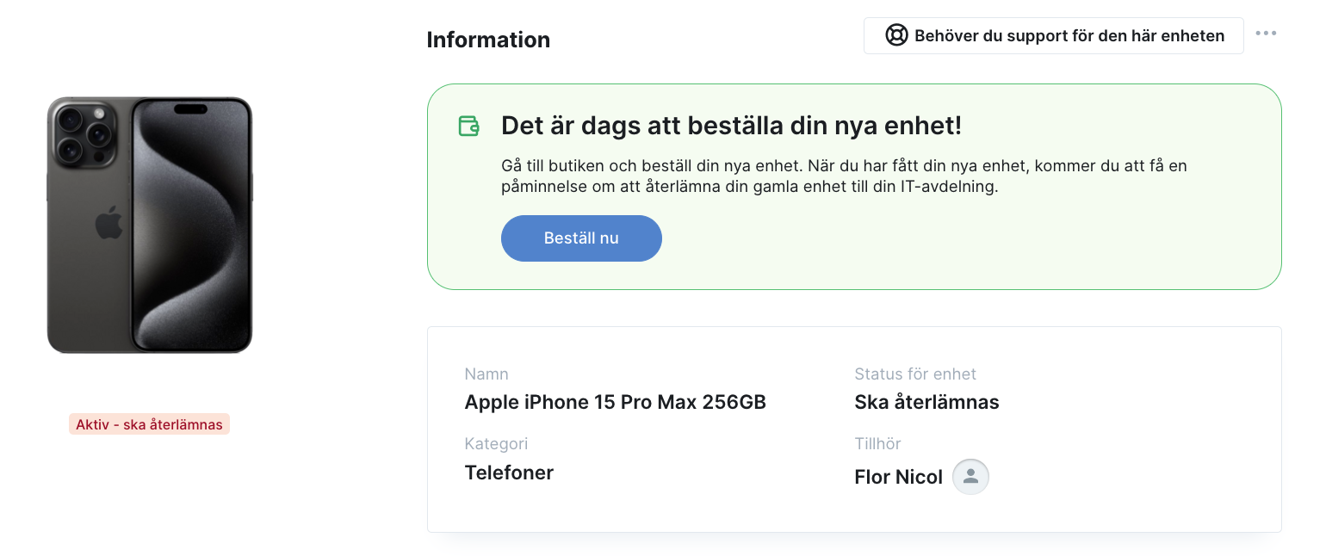Click the Status för enhet label
The image size is (1326, 556).
click(x=915, y=374)
